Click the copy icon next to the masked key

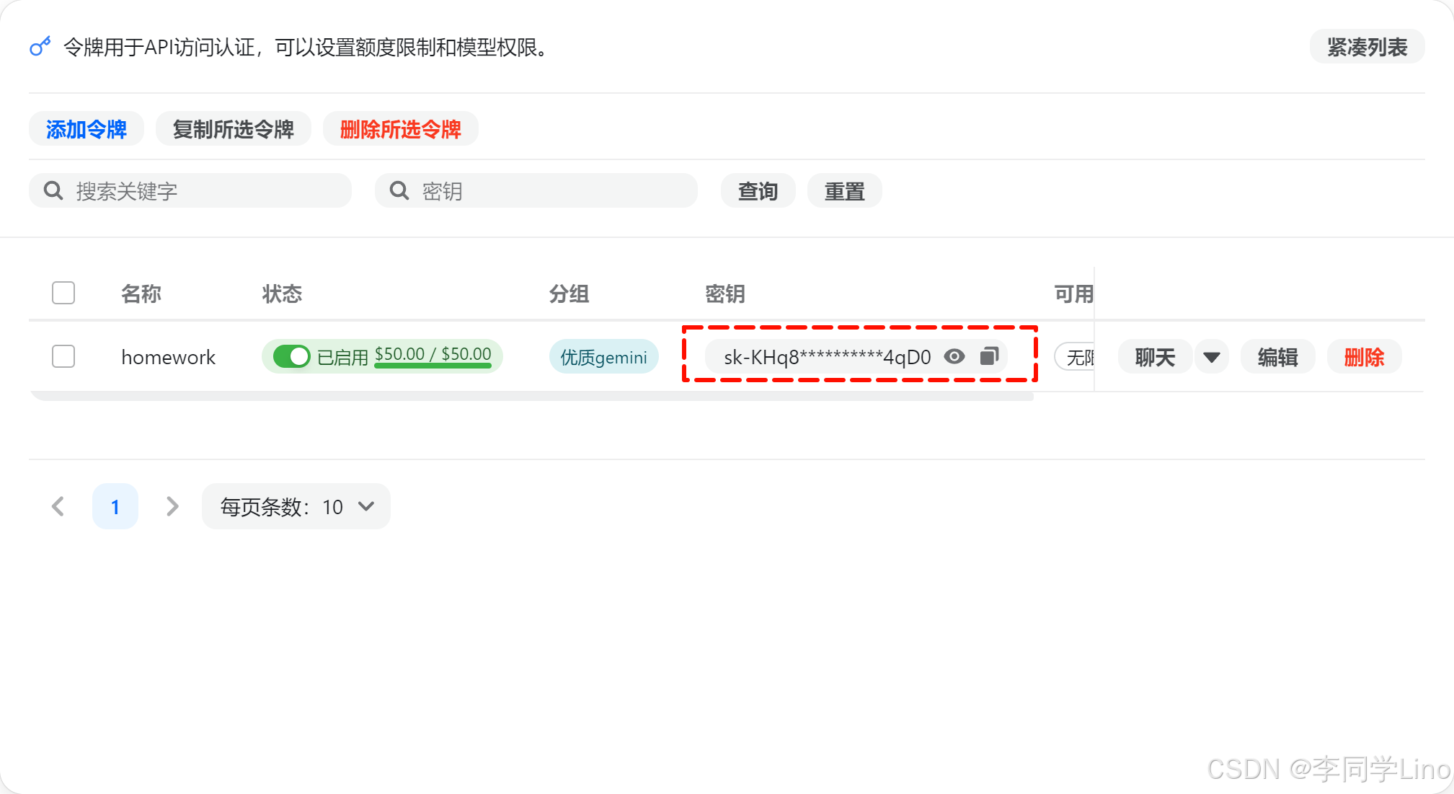point(989,356)
